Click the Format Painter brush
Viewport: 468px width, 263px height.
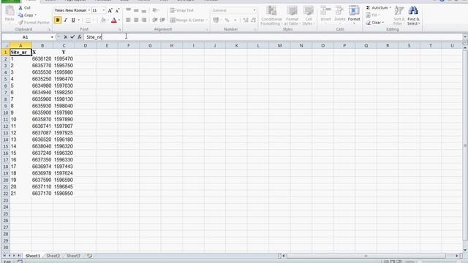point(20,23)
